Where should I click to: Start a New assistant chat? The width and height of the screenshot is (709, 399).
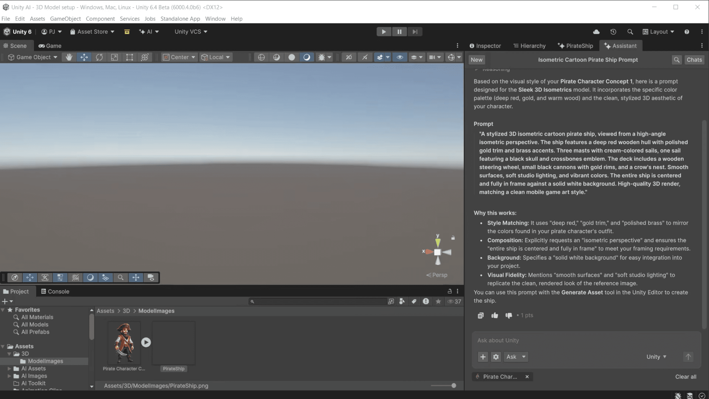[x=477, y=60]
